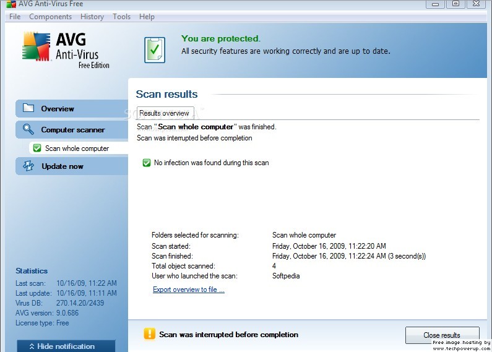Click the 'Folders selected for scanning:' label

(195, 235)
